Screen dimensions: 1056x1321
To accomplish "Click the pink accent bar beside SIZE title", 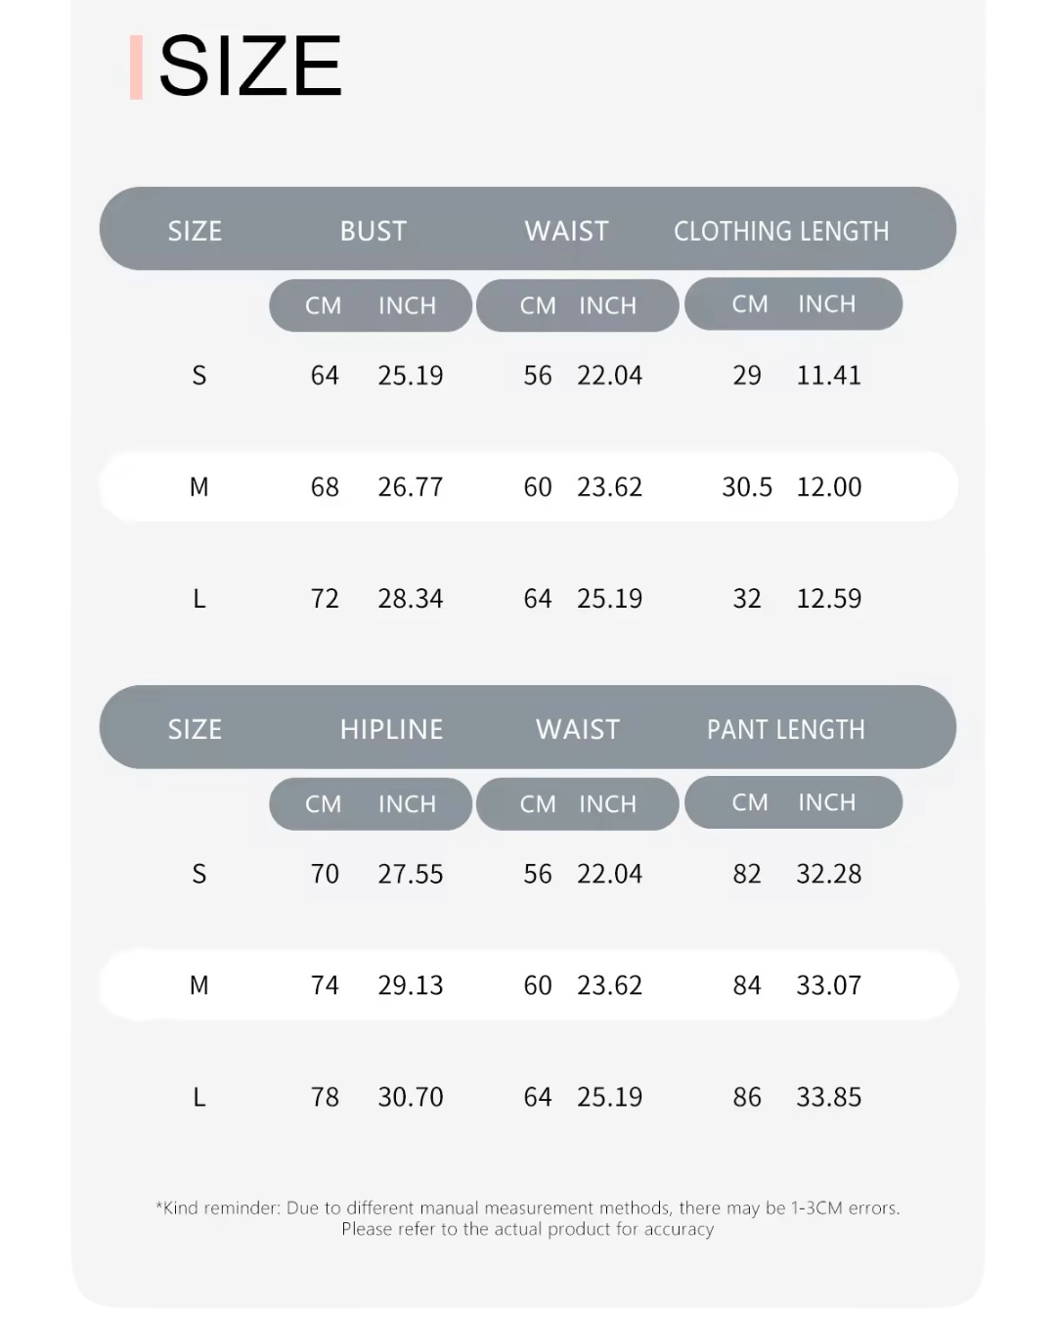I will click(x=136, y=67).
